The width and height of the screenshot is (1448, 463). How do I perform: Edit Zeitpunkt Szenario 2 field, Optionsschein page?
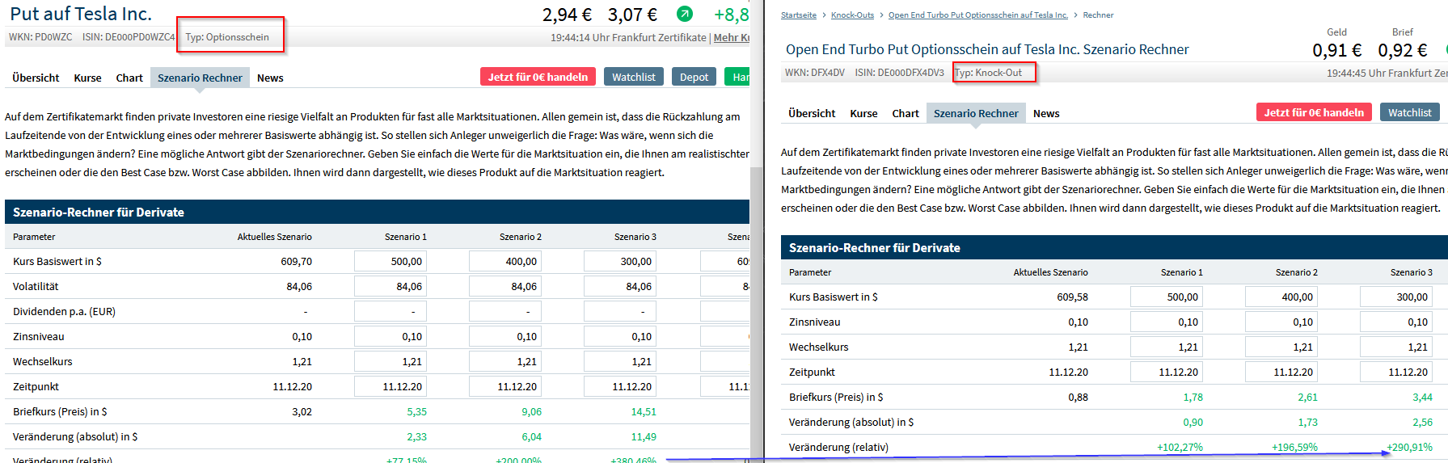click(x=504, y=386)
